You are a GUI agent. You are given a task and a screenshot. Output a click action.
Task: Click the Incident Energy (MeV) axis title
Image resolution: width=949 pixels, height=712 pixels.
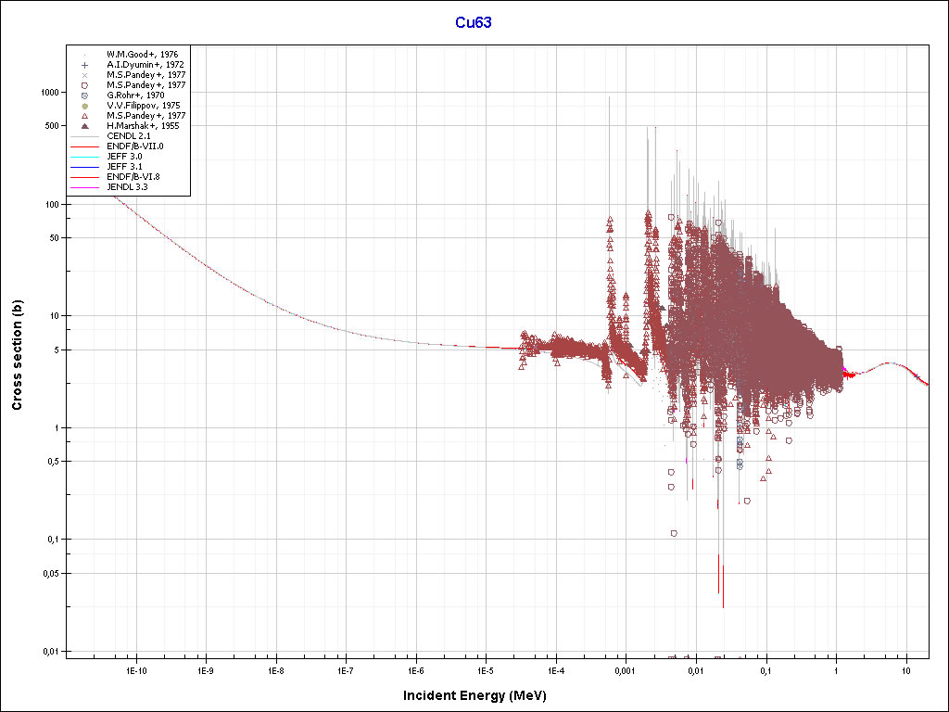[481, 695]
